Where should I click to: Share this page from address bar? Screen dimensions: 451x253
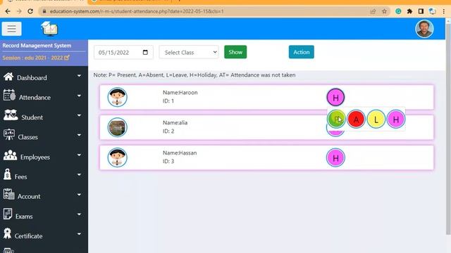click(x=373, y=11)
